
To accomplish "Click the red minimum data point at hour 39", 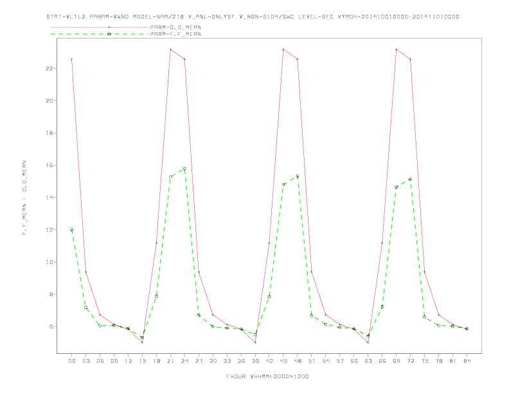I will click(255, 342).
